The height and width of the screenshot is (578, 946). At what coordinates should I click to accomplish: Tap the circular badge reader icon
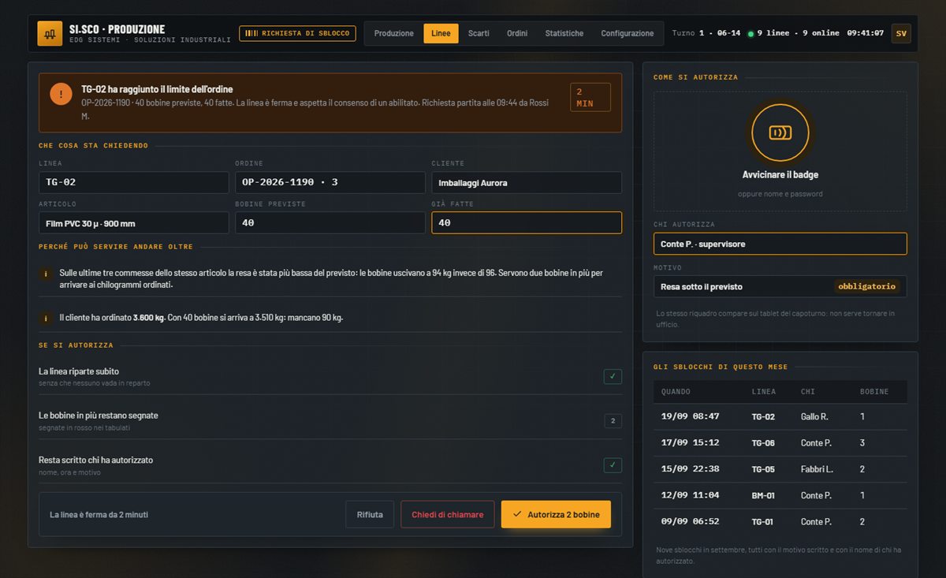pos(780,132)
